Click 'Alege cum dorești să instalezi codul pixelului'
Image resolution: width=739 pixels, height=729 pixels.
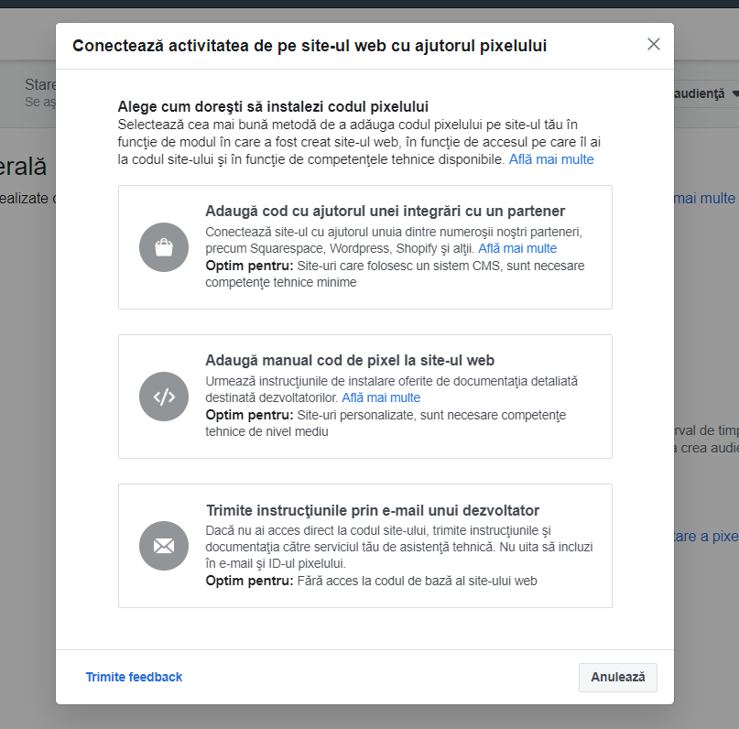pyautogui.click(x=273, y=106)
